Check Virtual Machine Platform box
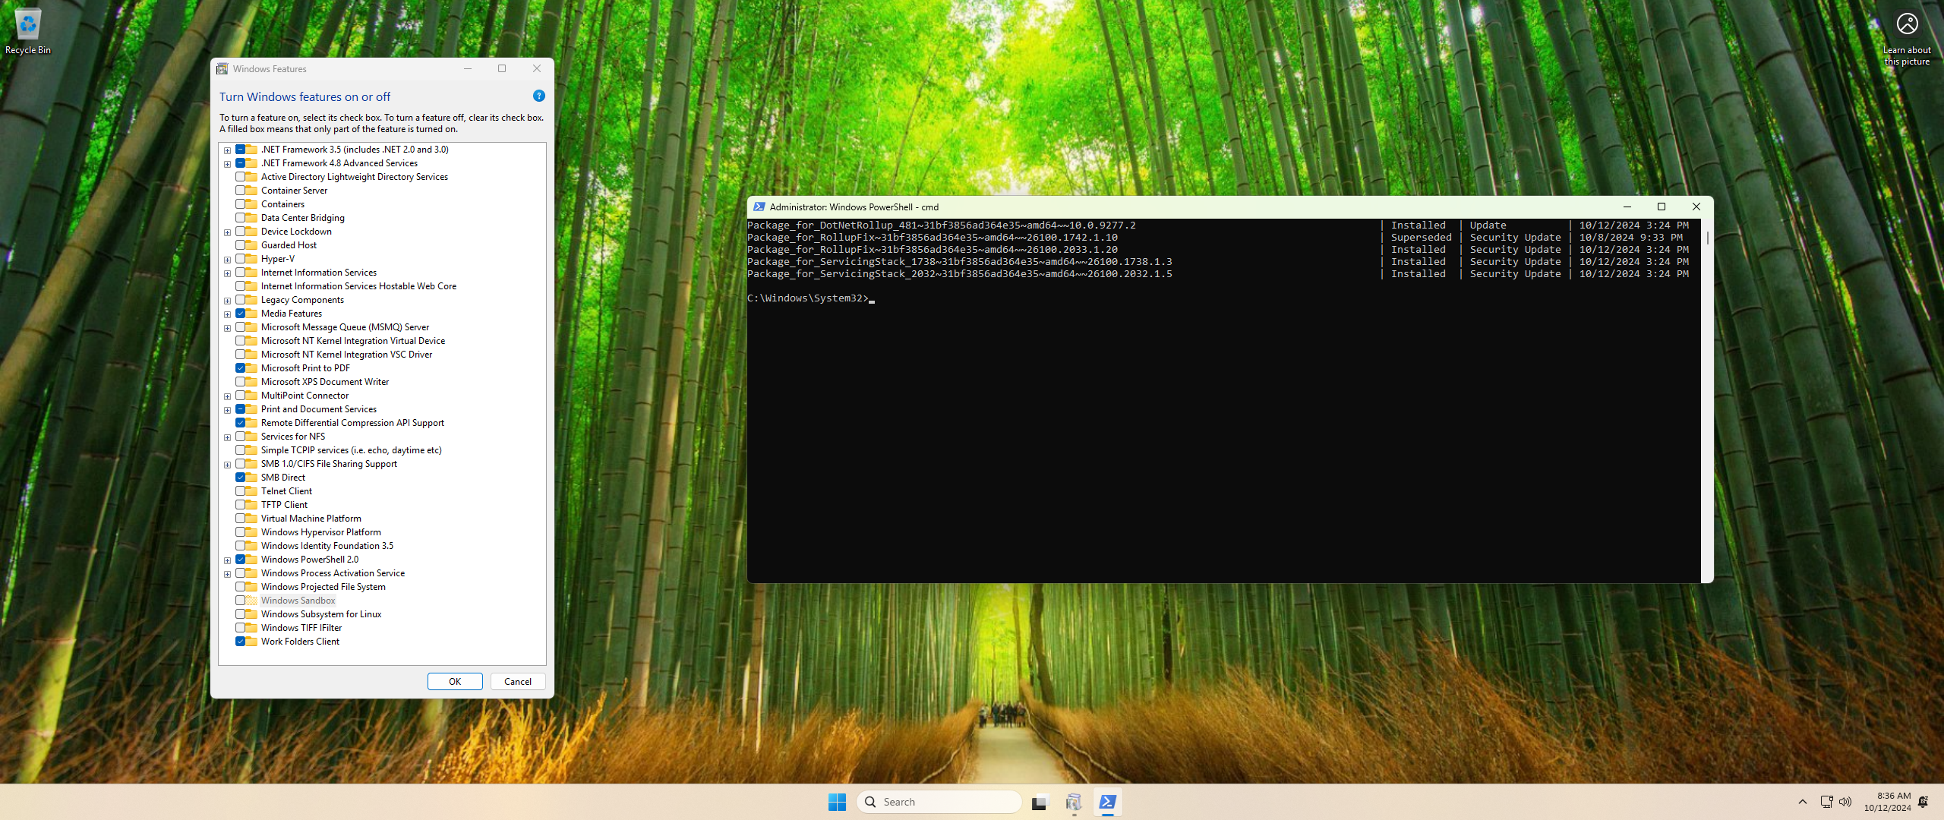Image resolution: width=1944 pixels, height=820 pixels. (240, 519)
